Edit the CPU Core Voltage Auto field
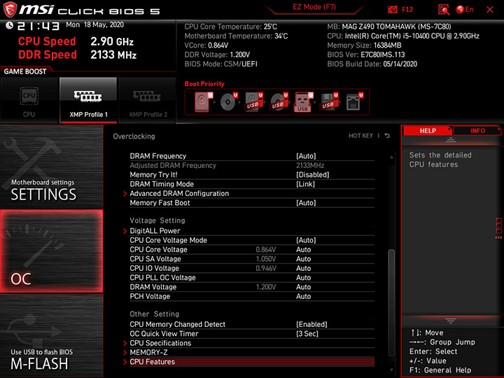504x378 pixels. [303, 249]
